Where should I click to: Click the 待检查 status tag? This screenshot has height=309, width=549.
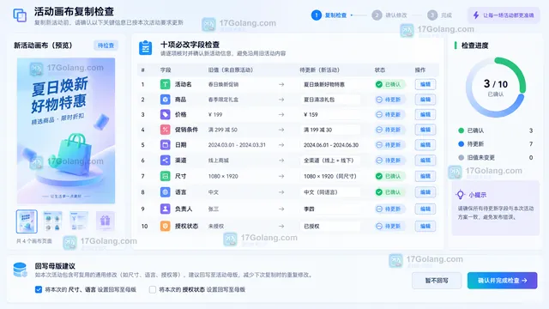(106, 45)
